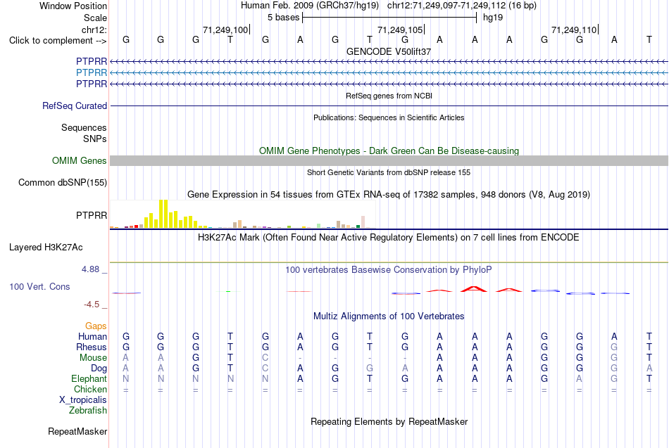This screenshot has height=448, width=669.
Task: Select the Scale track label
Action: [x=95, y=18]
